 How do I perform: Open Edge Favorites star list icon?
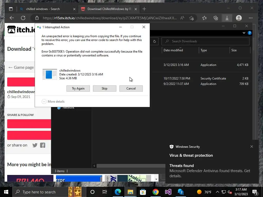[x=204, y=18]
